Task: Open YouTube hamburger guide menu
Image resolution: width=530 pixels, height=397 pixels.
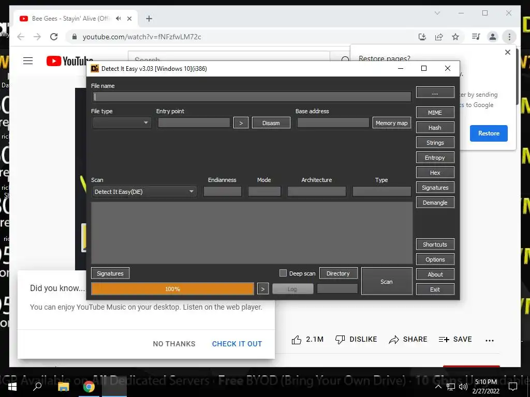Action: coord(28,61)
